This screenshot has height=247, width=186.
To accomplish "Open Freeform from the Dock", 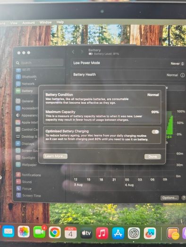I will click(150, 233).
